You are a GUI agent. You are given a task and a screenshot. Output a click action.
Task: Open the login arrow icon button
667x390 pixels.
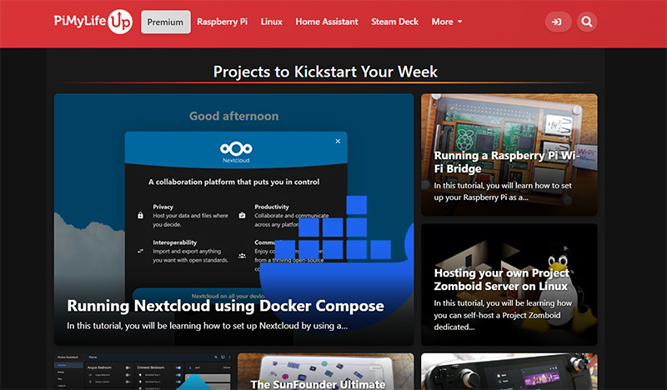coord(558,22)
